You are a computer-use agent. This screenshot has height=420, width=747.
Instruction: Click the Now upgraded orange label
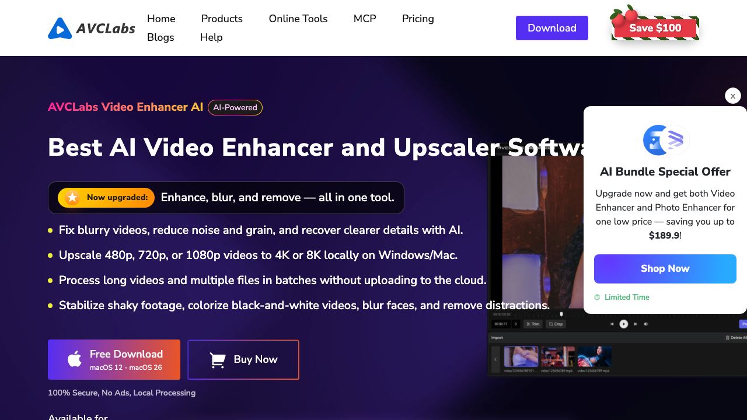[x=106, y=198]
